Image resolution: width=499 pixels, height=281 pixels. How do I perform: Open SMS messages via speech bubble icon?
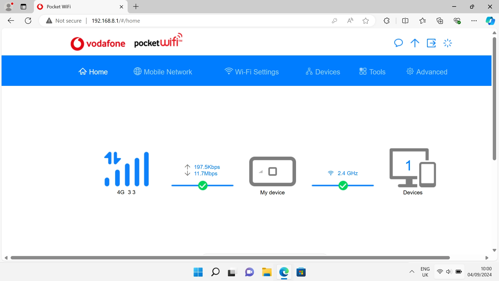point(399,43)
